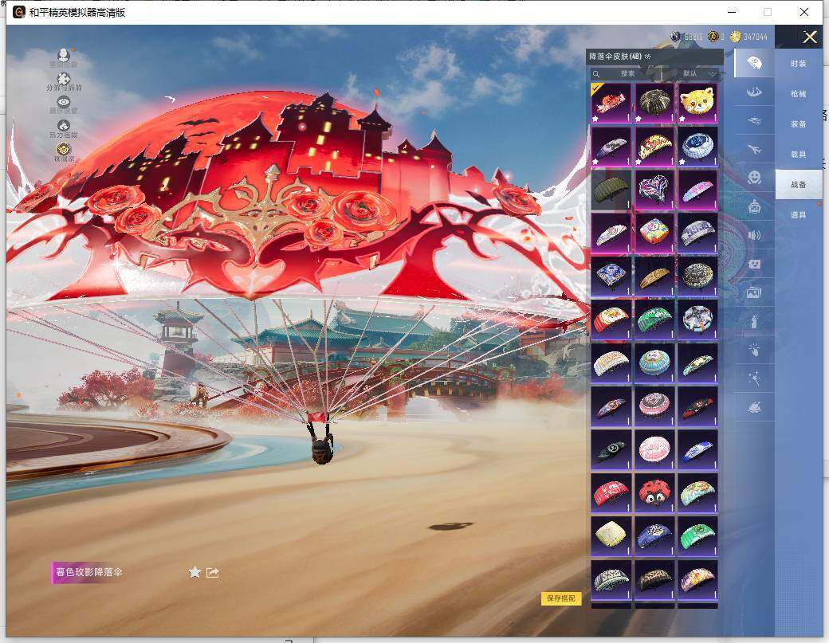Image resolution: width=829 pixels, height=643 pixels.
Task: Open the last sidebar category icon
Action: click(754, 407)
